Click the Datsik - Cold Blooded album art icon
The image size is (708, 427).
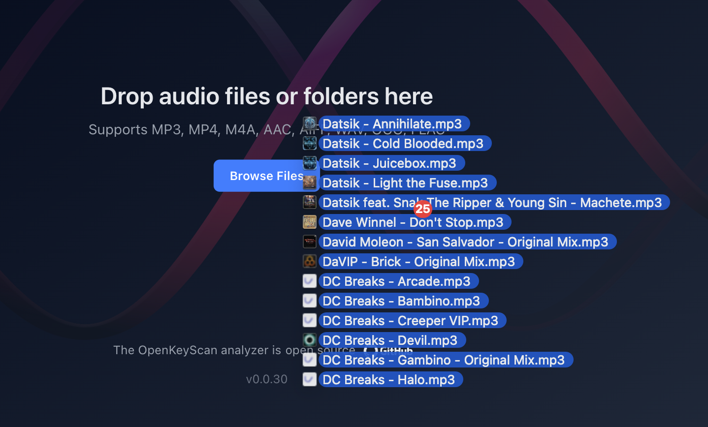pos(310,143)
